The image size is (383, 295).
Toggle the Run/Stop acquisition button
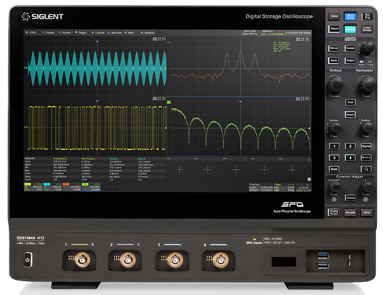tap(367, 16)
